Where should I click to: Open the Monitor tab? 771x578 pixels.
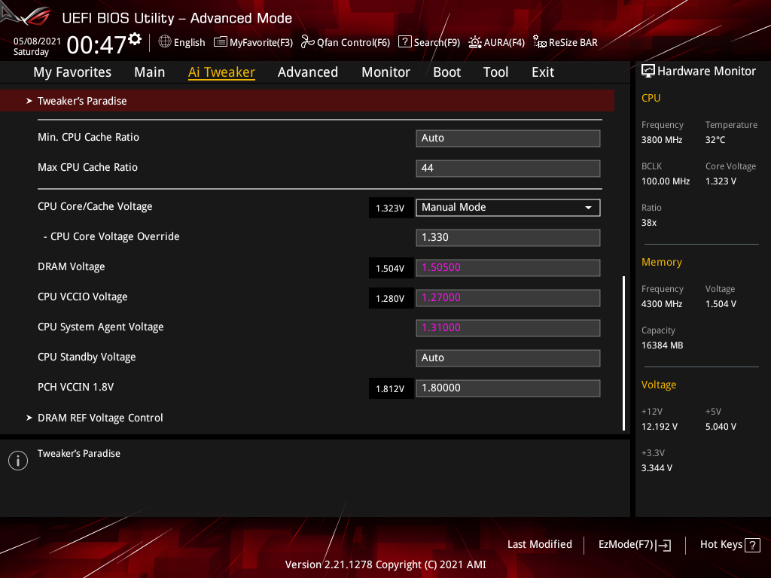click(x=386, y=72)
